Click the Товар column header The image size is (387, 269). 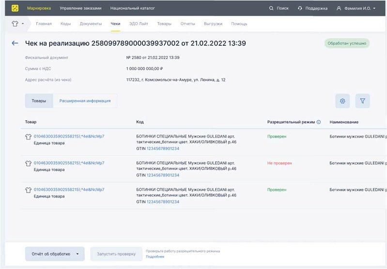[x=31, y=122]
